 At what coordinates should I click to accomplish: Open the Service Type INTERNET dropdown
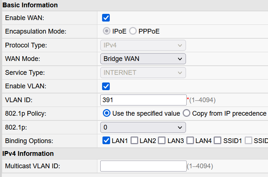pos(143,73)
